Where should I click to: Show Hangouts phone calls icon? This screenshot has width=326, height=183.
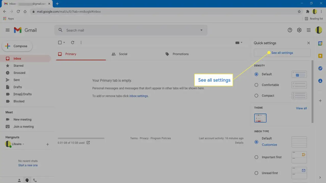pyautogui.click(x=35, y=180)
